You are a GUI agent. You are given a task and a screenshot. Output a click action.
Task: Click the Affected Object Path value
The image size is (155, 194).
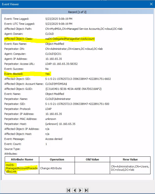click(84, 29)
